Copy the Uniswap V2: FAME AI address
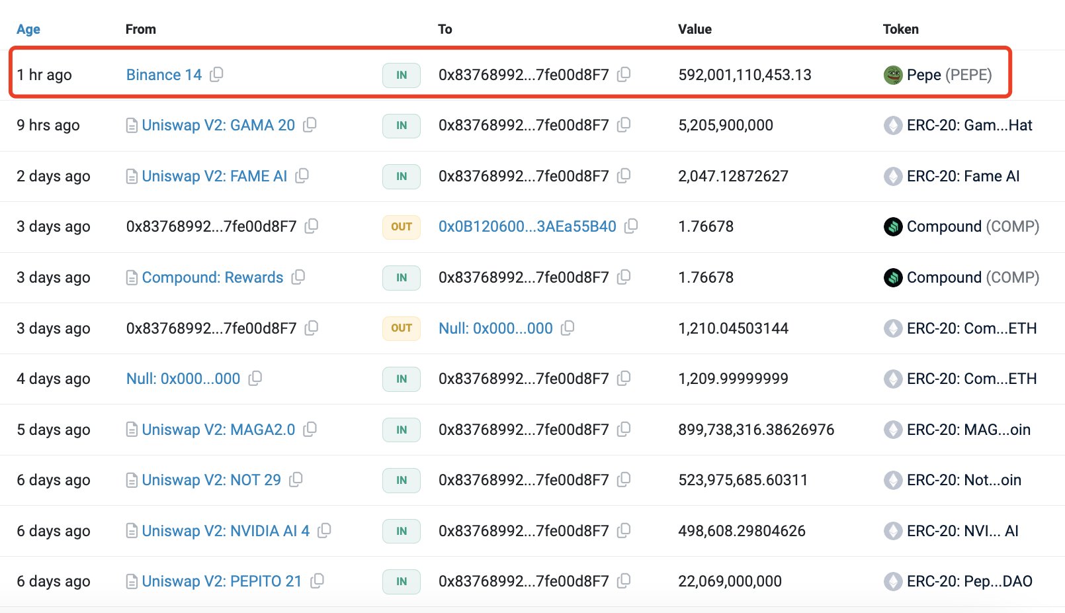1065x613 pixels. [x=302, y=176]
